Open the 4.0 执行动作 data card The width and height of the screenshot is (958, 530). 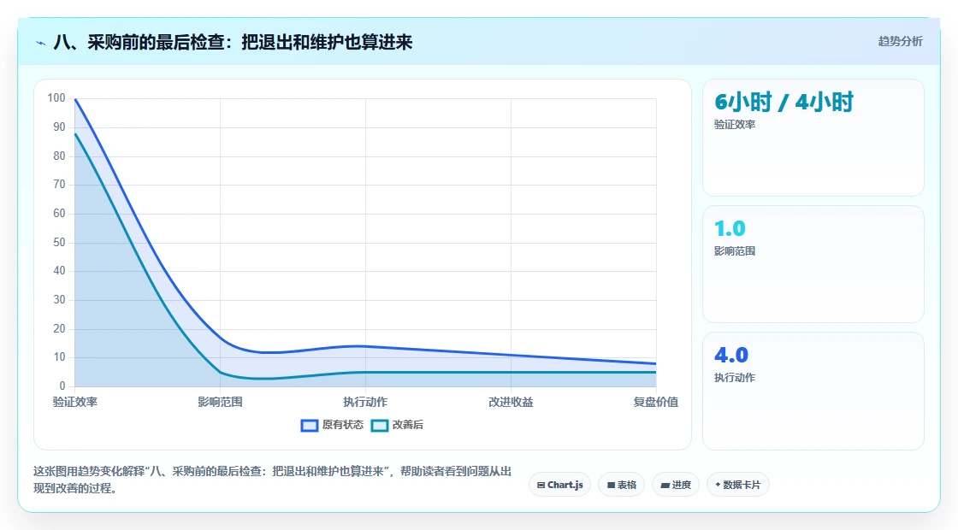tap(813, 391)
